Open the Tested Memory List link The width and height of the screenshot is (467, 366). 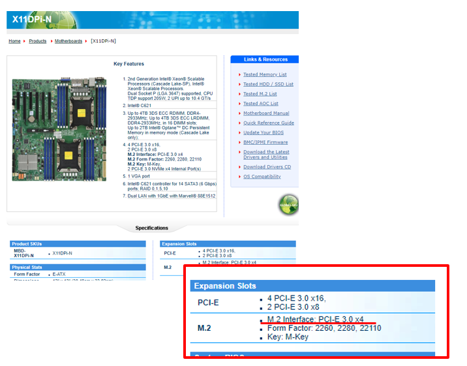[x=265, y=74]
